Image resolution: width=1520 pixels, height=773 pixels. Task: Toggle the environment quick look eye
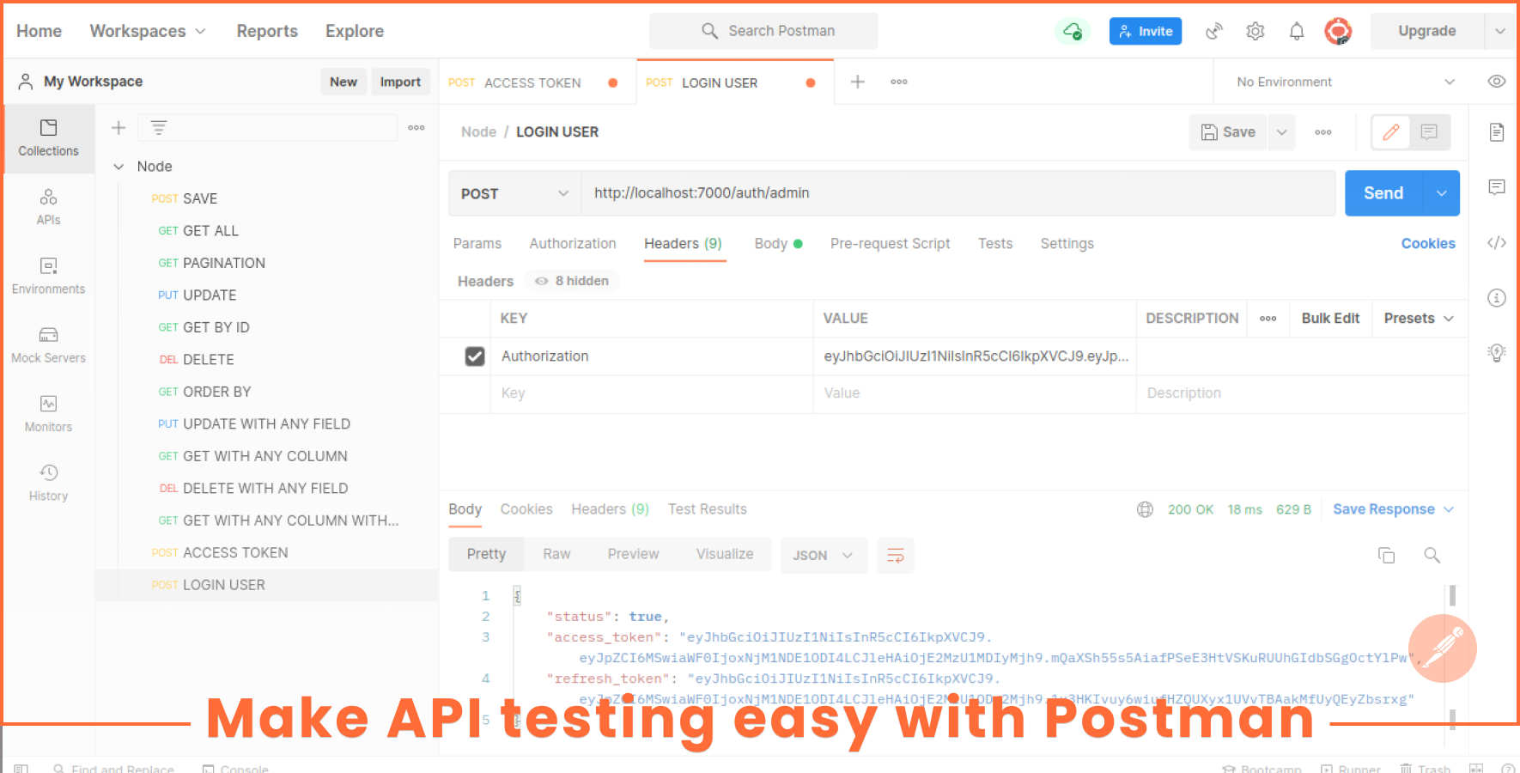(x=1497, y=82)
